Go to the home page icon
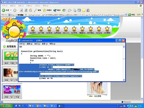Viewport: 144px width, 108px height. point(31,10)
